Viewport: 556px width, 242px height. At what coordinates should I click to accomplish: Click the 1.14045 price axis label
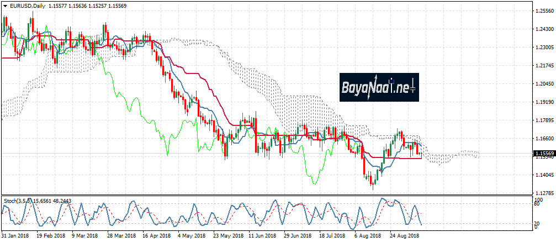click(x=544, y=175)
